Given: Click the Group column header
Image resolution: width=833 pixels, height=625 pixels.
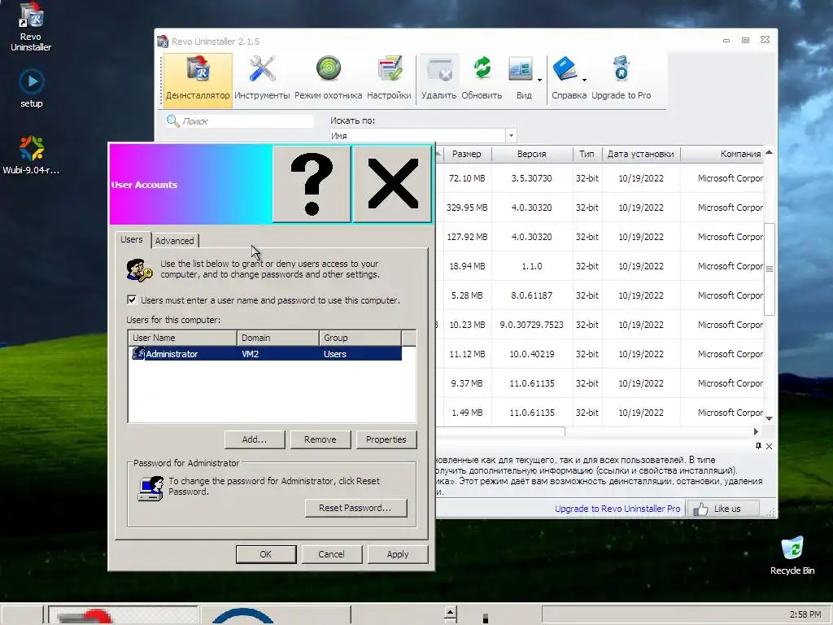Looking at the screenshot, I should (360, 338).
